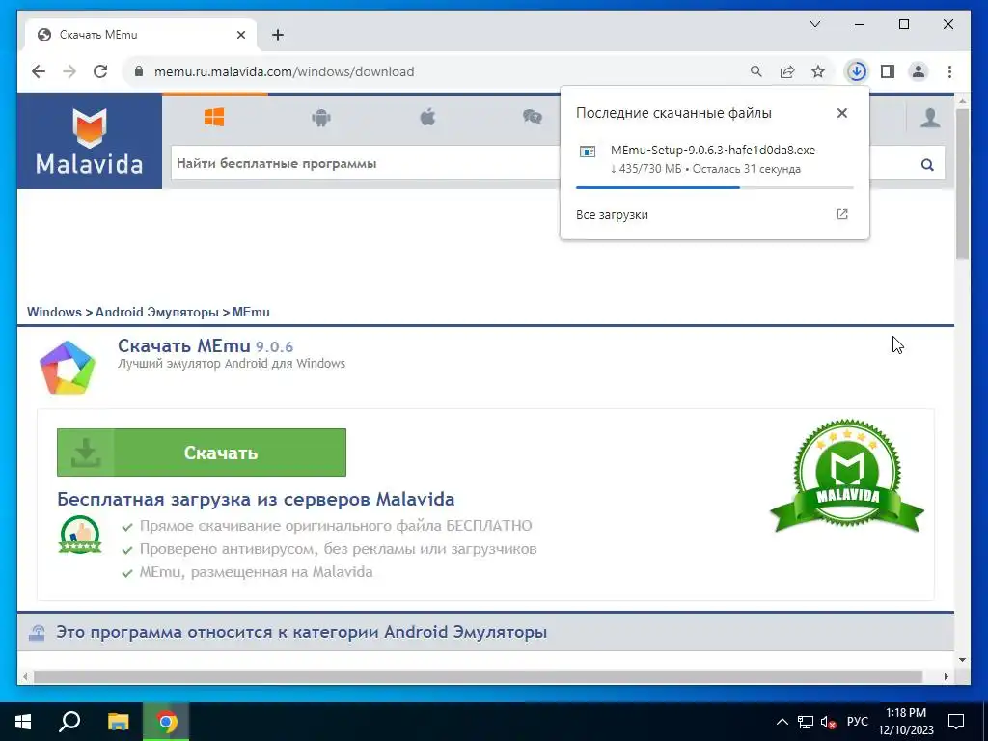The image size is (988, 741).
Task: Click the Android Эмуляторы category banner
Action: tap(485, 632)
